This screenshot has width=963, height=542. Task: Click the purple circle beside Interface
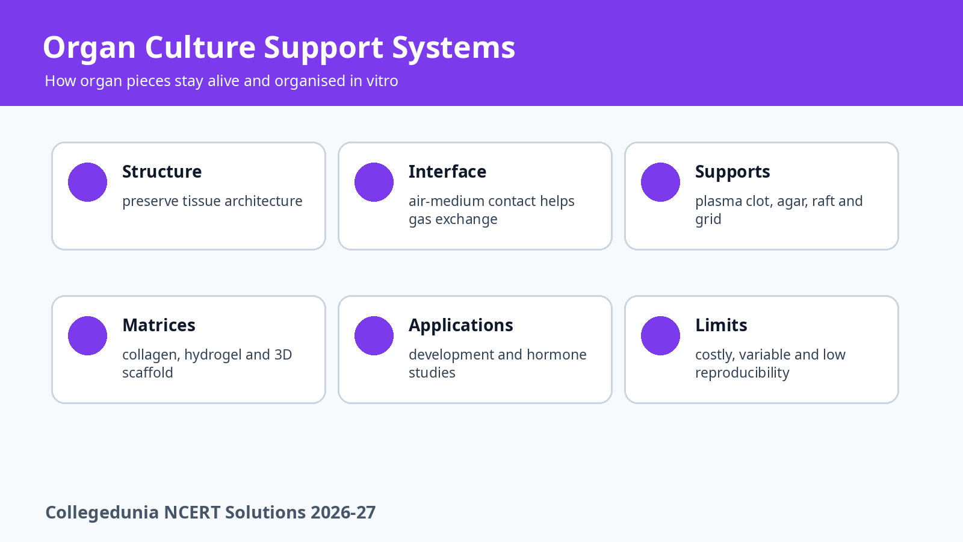click(x=374, y=182)
